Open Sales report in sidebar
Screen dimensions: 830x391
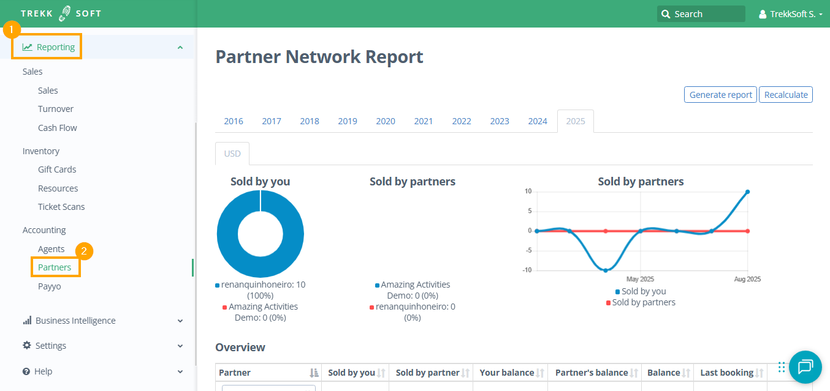pos(48,91)
